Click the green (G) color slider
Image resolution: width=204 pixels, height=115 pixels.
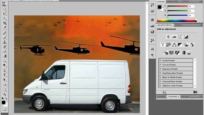coord(177,11)
